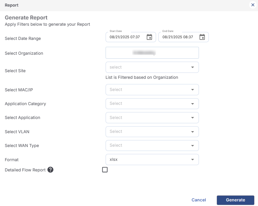The height and width of the screenshot is (206, 258).
Task: Click the Detailed Flow Report help icon
Action: pos(50,170)
